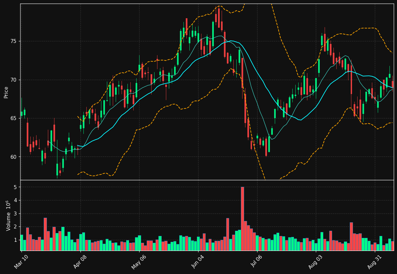Click the tallest red volume bar
The image size is (397, 274).
pyautogui.click(x=242, y=219)
